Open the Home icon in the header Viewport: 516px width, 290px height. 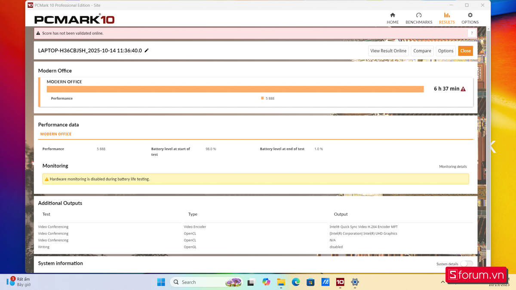coord(393,15)
